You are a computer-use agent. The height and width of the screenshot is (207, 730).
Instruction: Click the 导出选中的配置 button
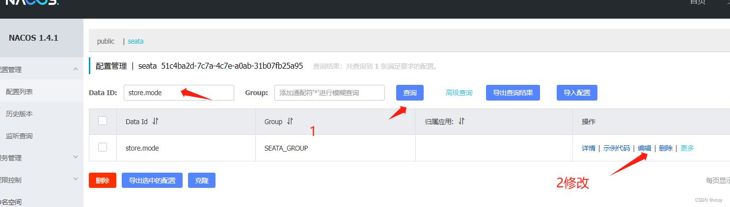[x=152, y=180]
